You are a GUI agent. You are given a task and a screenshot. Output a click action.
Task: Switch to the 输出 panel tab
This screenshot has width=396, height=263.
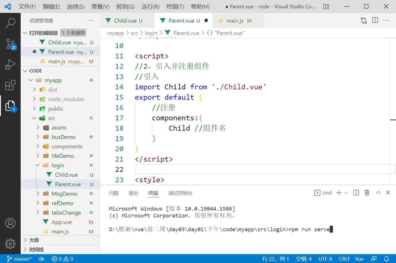click(133, 193)
